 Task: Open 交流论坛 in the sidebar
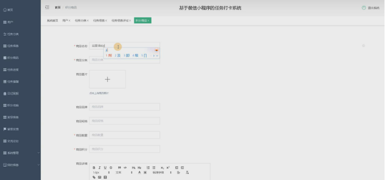21,141
